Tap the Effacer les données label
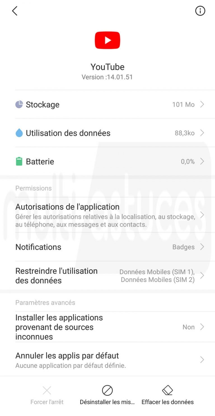This screenshot has height=416, width=215. (x=167, y=402)
